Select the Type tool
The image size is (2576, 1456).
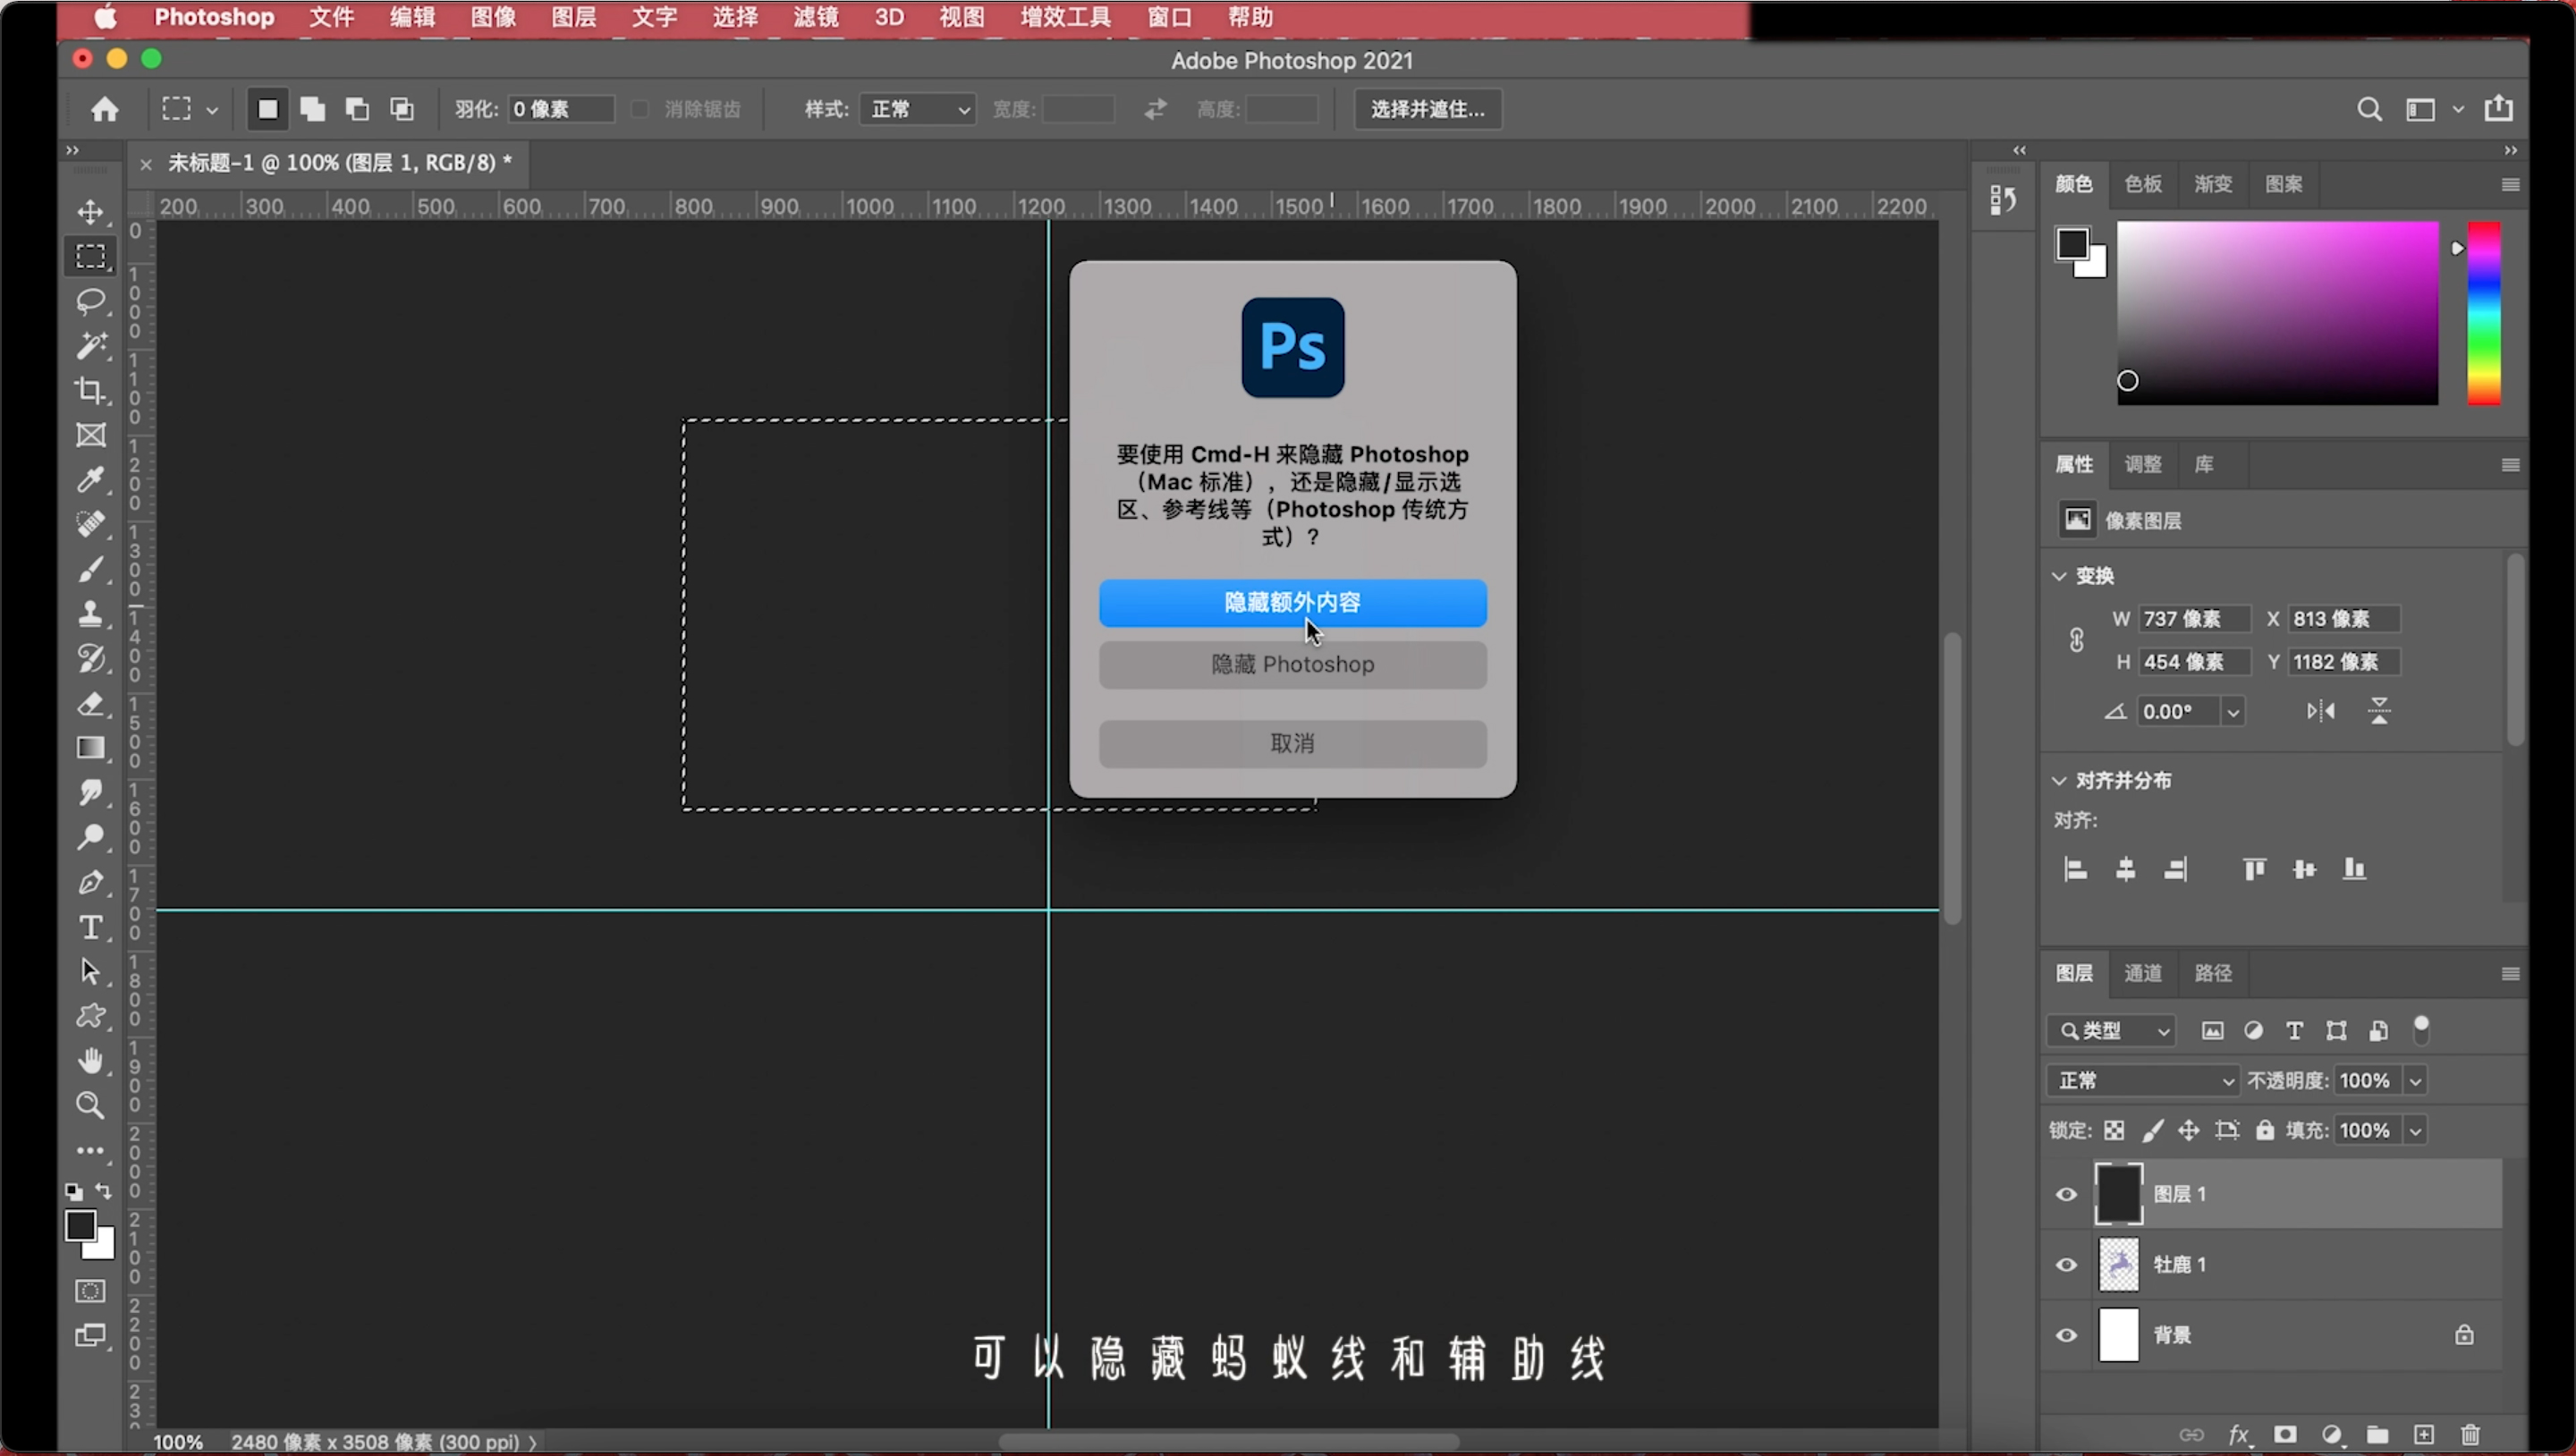[91, 927]
